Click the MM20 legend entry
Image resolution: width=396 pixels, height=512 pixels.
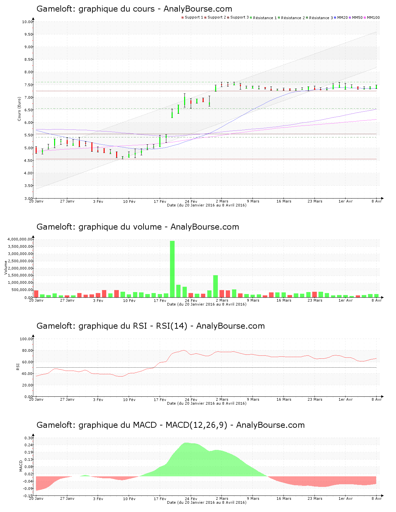(341, 18)
